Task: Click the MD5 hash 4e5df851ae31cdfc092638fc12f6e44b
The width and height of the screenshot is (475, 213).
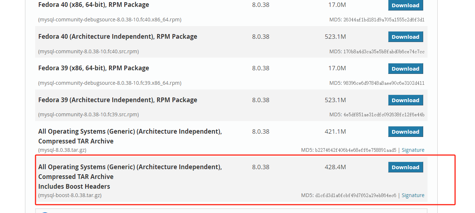Action: pos(384,114)
